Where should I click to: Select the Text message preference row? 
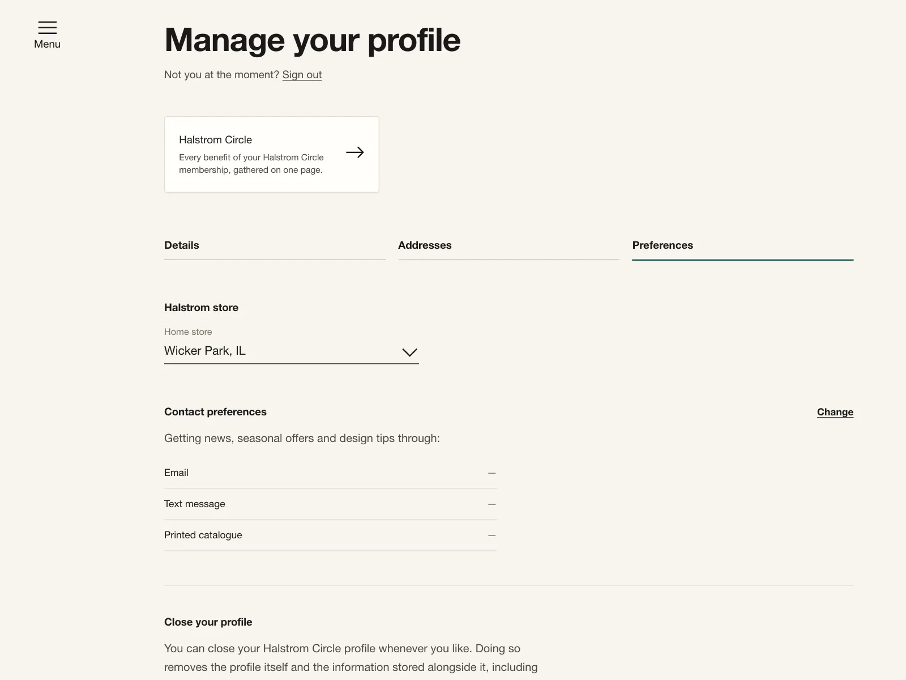point(330,504)
